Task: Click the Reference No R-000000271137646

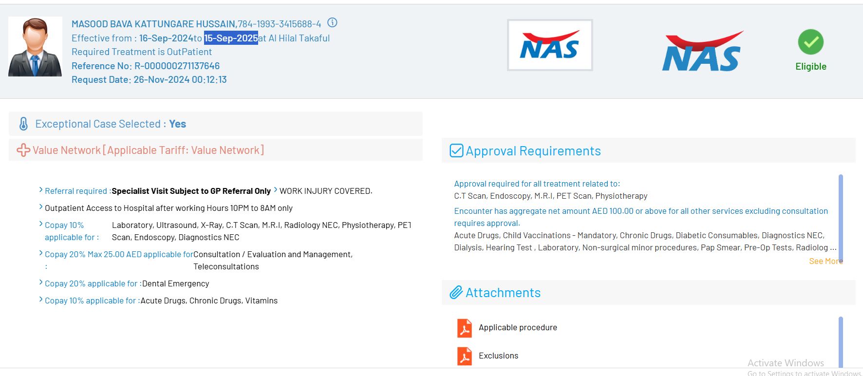Action: point(146,66)
